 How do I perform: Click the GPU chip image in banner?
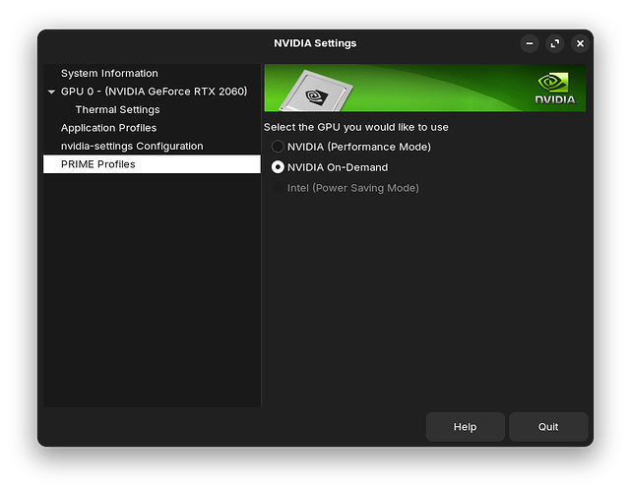click(x=316, y=92)
